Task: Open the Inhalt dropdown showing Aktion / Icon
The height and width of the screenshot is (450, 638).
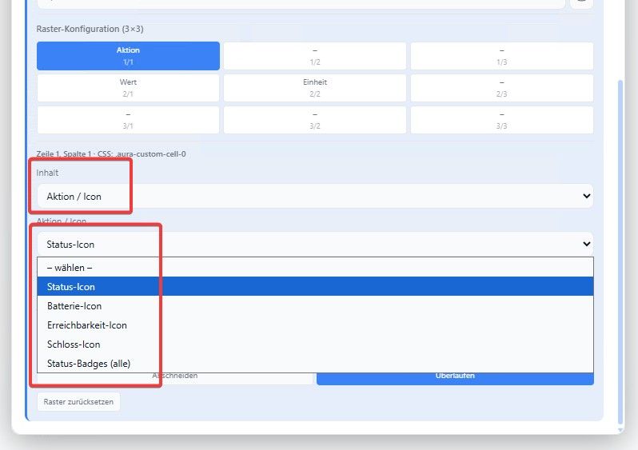Action: [x=315, y=196]
